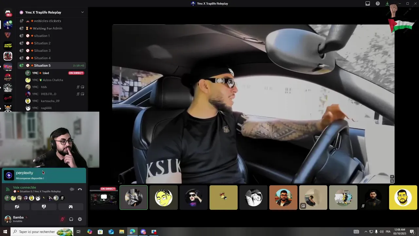Open Outlook from the taskbar
This screenshot has height=236, width=419.
(111, 232)
